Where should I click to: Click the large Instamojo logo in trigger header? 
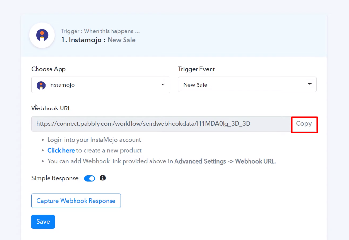(x=42, y=35)
